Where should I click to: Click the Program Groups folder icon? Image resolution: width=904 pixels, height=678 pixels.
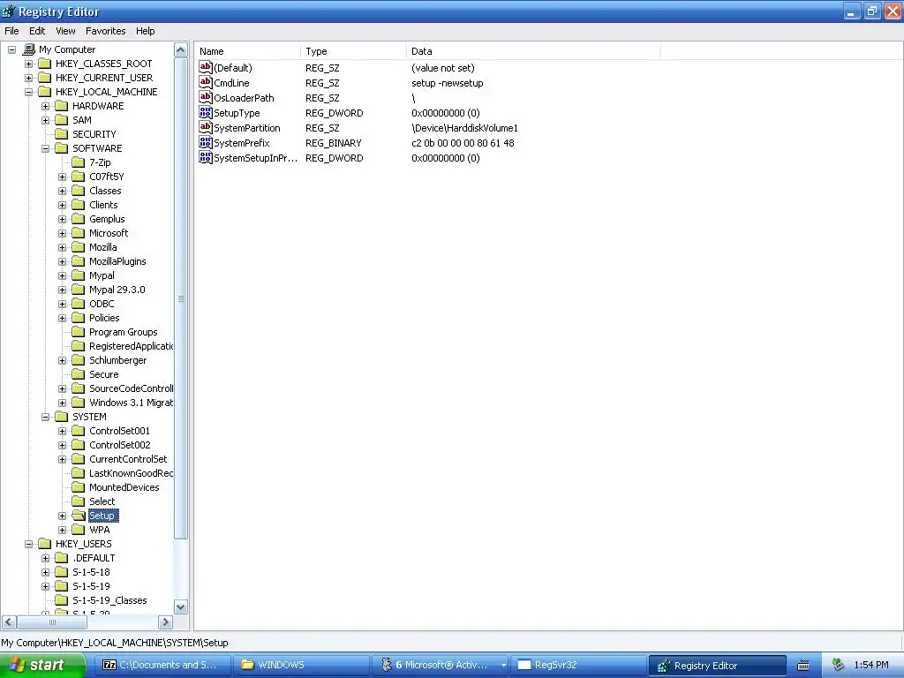point(78,332)
